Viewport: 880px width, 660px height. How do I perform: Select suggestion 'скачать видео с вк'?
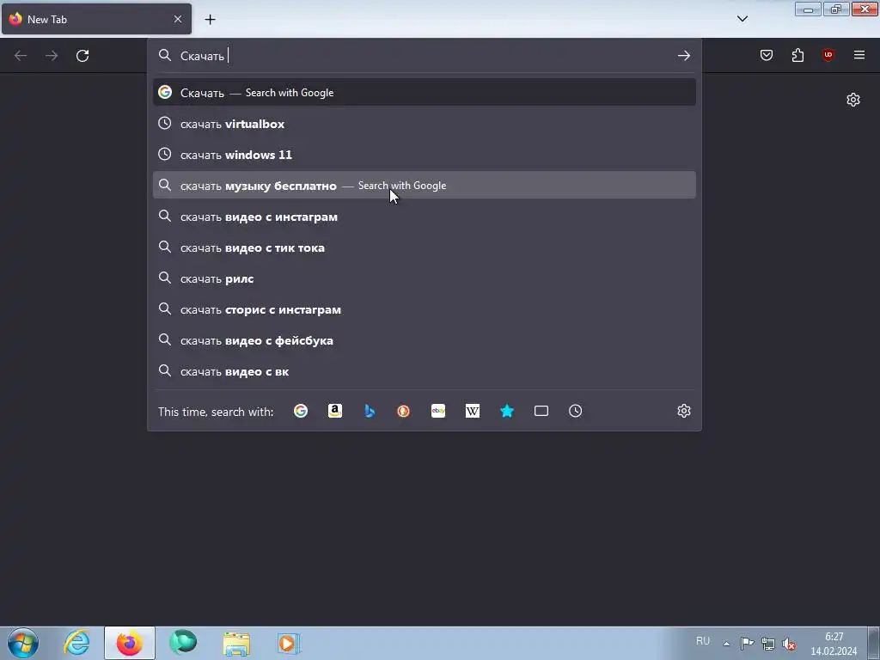[x=425, y=371]
